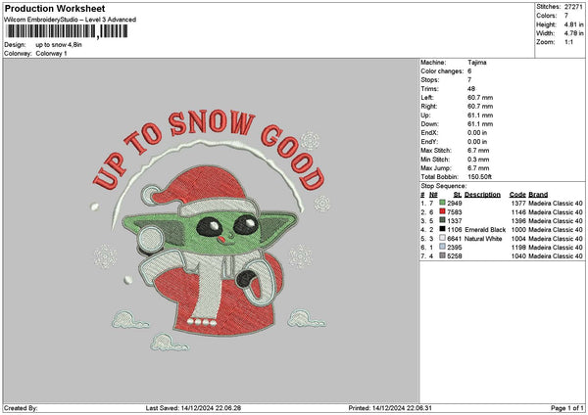588x415 pixels.
Task: Click thread code 1000 in fourth row
Action: click(518, 230)
